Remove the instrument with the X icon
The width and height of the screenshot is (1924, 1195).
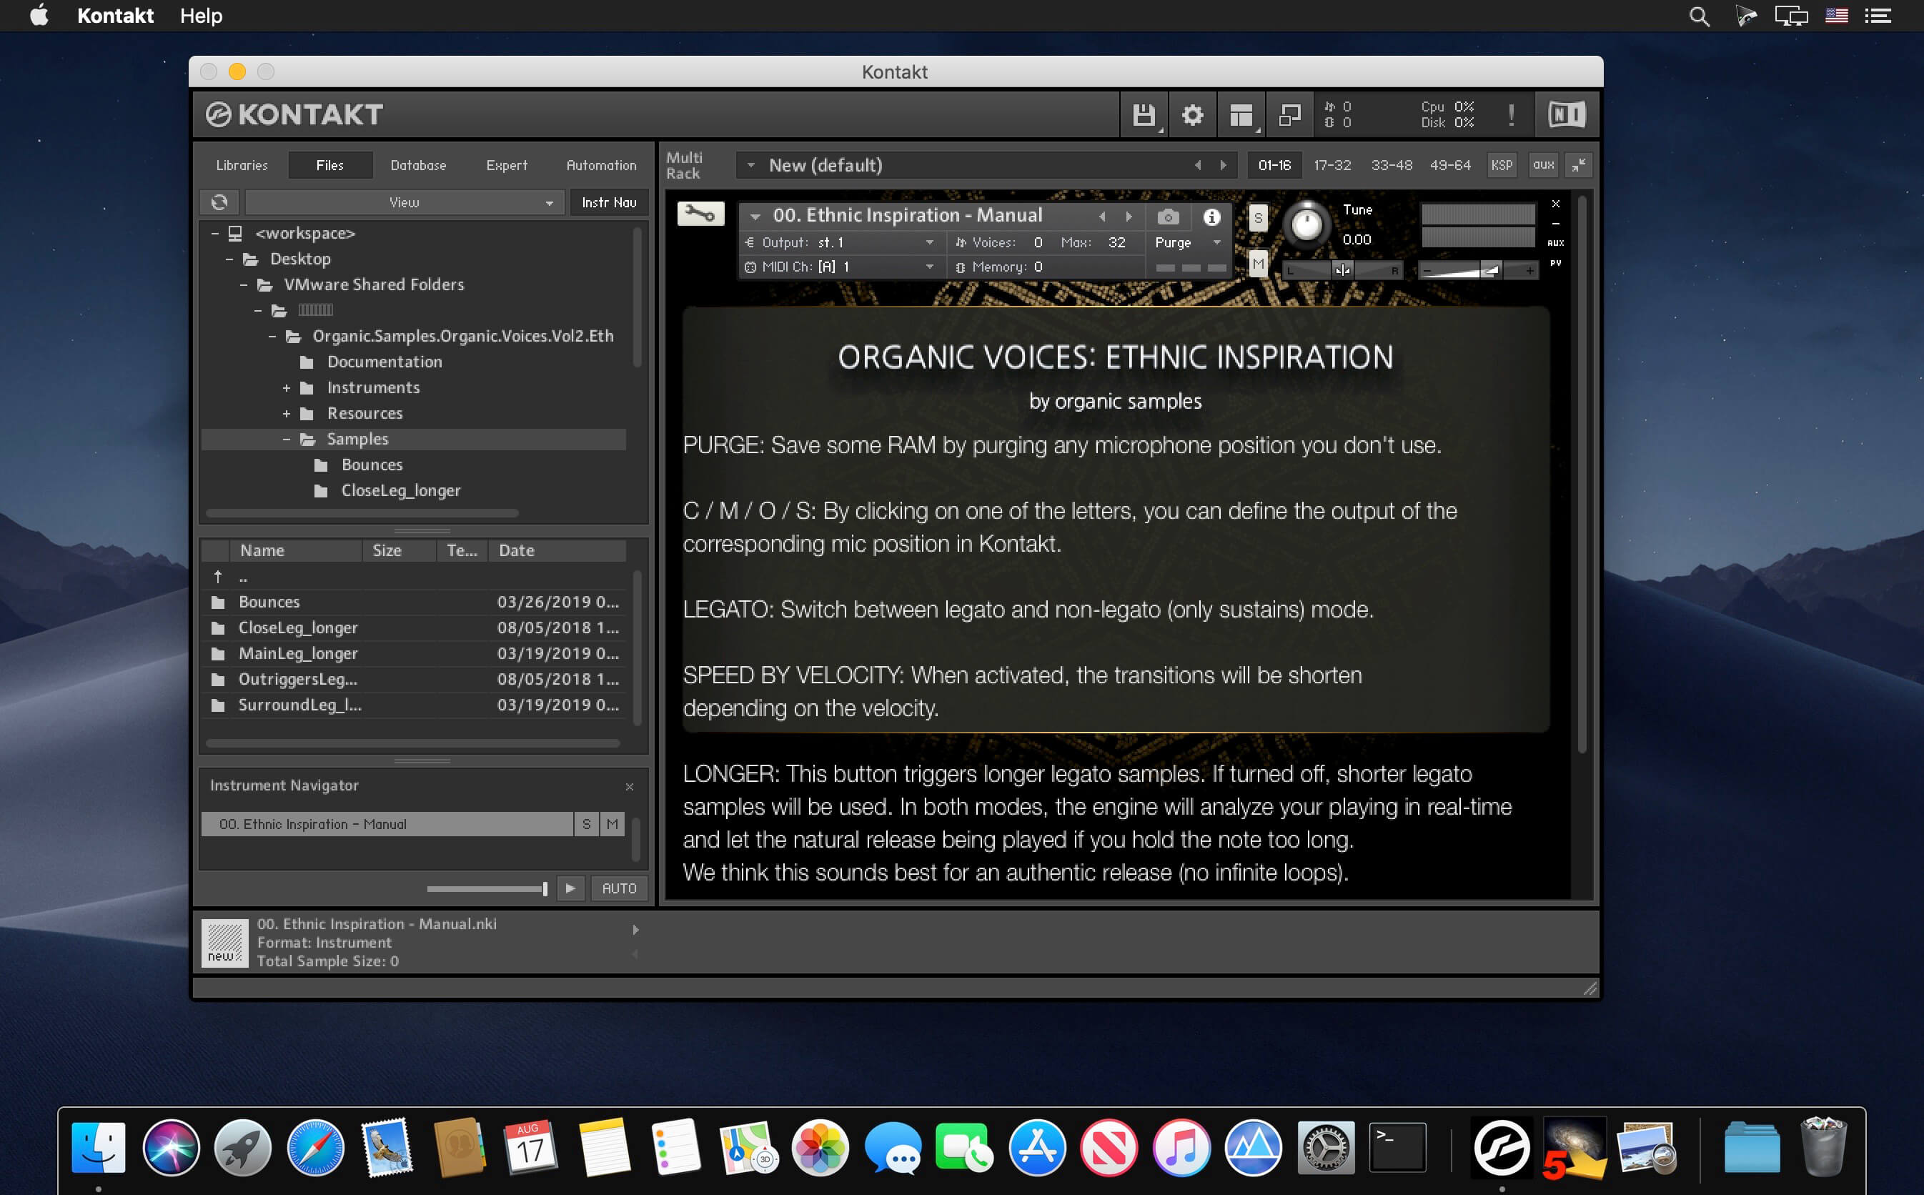1556,204
